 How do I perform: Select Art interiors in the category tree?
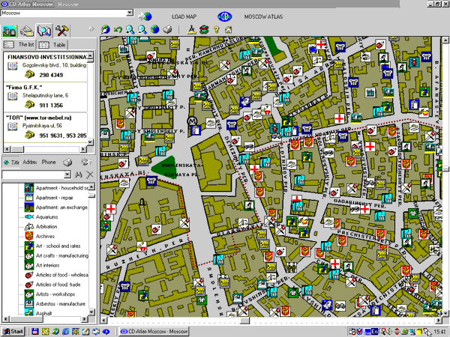pos(47,265)
